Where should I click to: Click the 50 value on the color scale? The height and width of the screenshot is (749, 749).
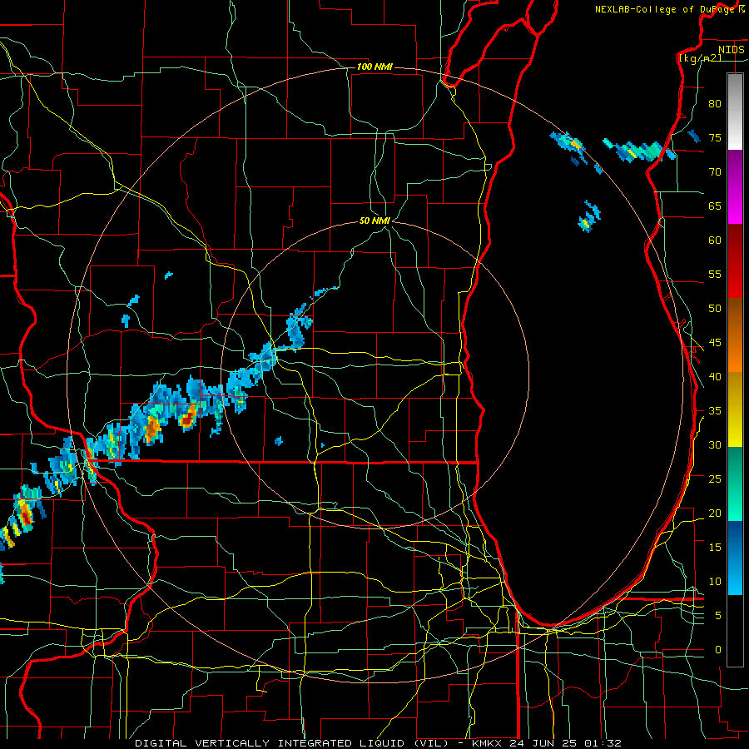point(715,309)
